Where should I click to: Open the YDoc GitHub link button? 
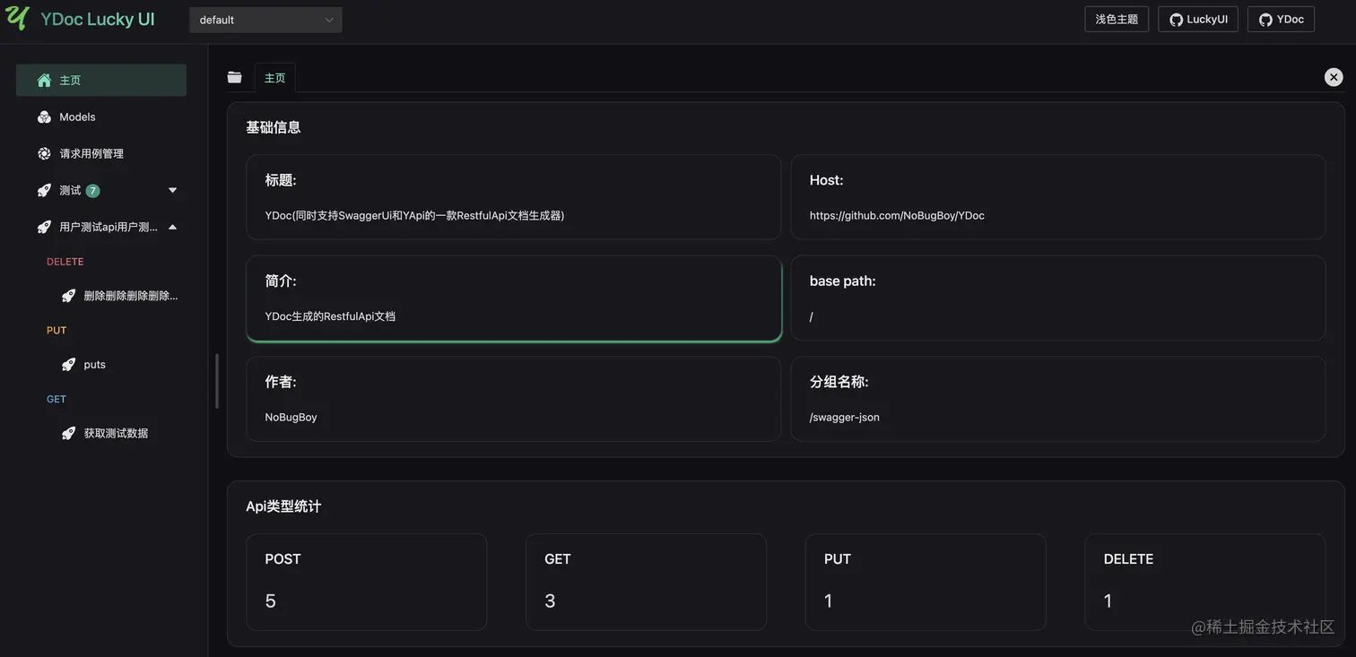point(1281,19)
